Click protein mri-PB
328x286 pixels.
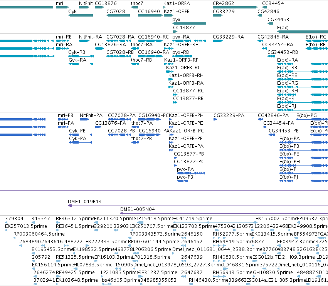65,115
